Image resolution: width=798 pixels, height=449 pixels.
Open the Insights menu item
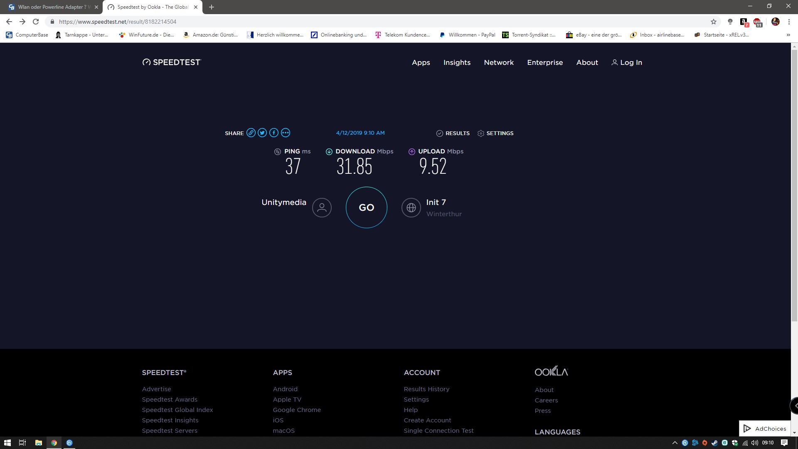457,62
